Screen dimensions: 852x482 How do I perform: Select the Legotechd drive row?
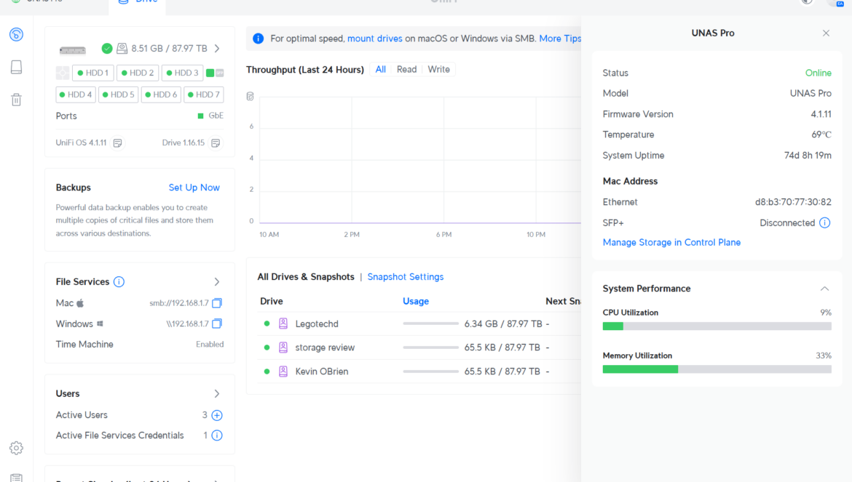tap(419, 324)
